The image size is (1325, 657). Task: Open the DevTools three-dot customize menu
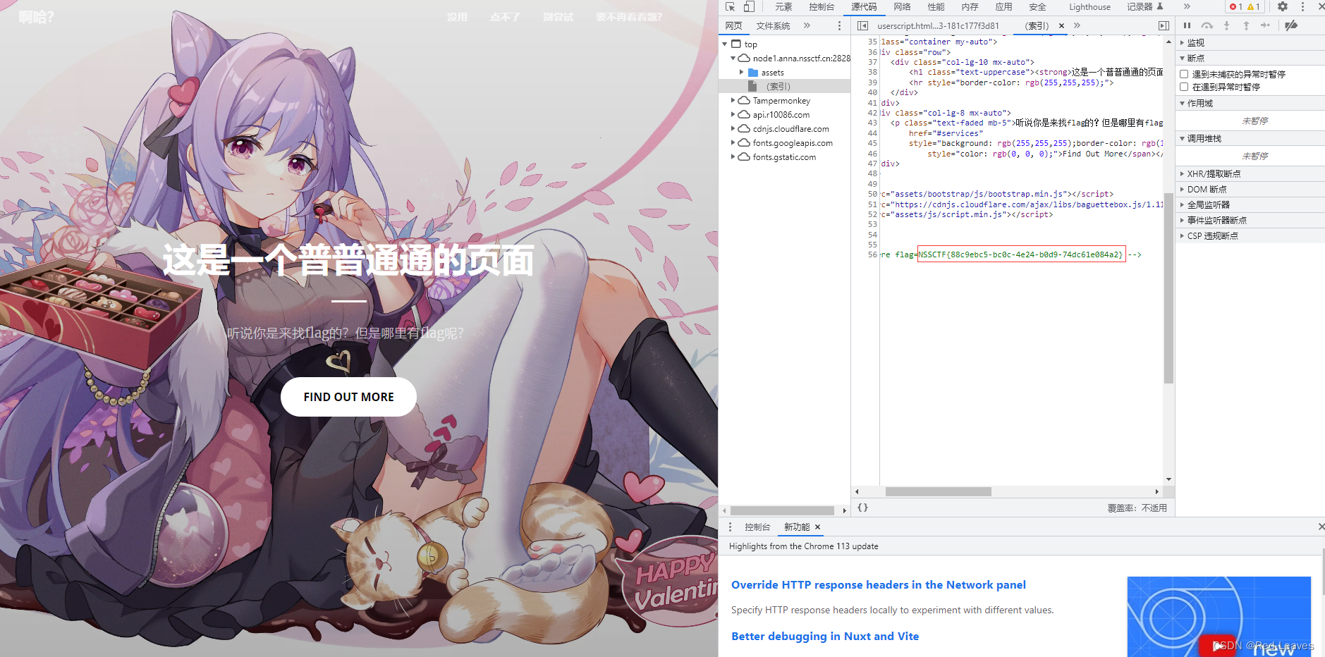click(x=1302, y=7)
